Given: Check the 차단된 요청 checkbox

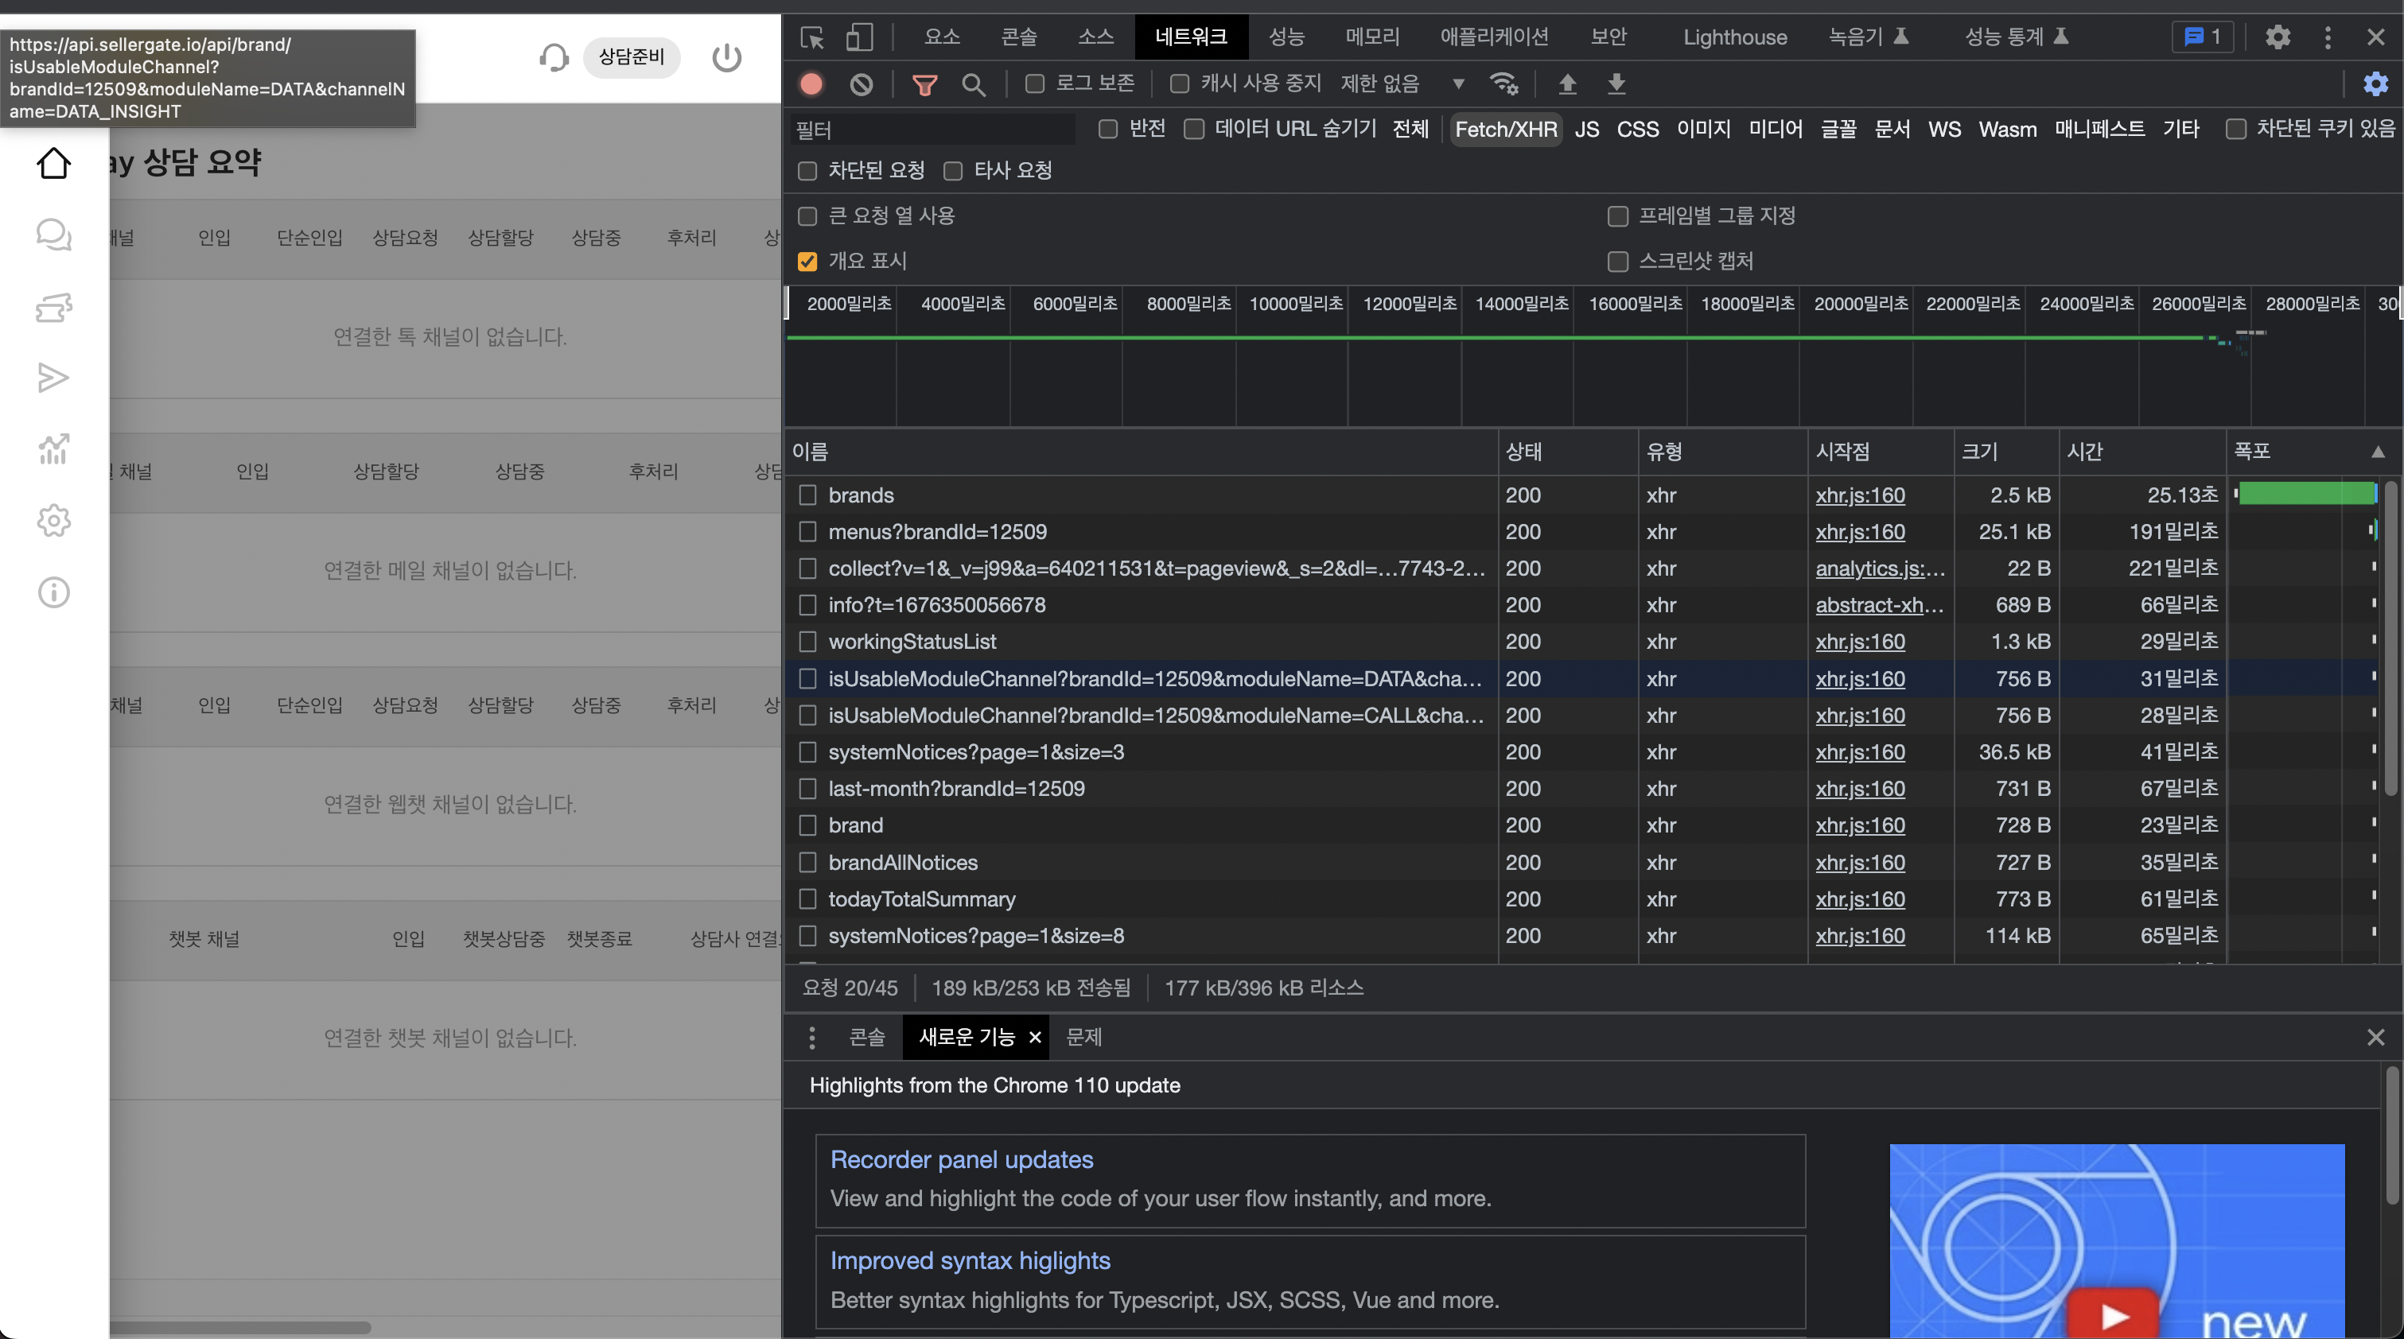Looking at the screenshot, I should [807, 171].
